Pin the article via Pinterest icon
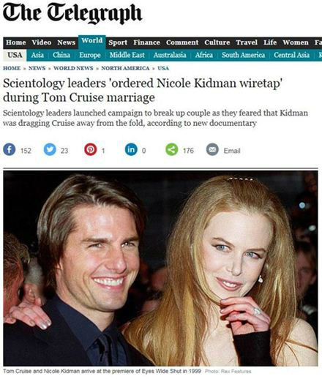This screenshot has height=379, width=322. tap(91, 149)
